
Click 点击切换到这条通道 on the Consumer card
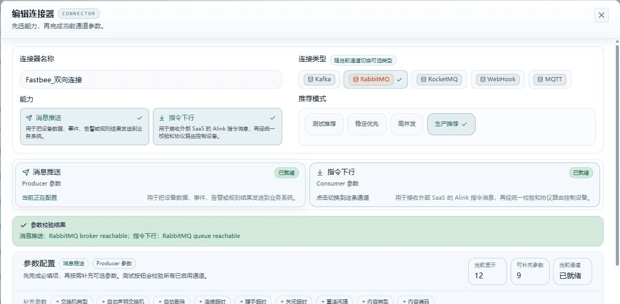tap(343, 198)
